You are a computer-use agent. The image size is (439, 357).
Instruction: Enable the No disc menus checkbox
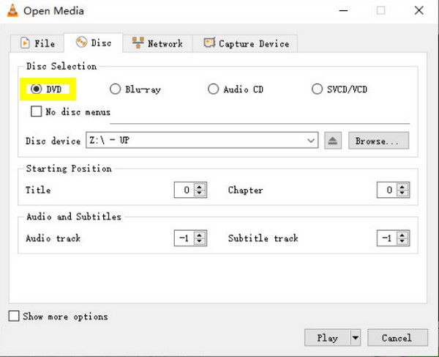point(36,112)
